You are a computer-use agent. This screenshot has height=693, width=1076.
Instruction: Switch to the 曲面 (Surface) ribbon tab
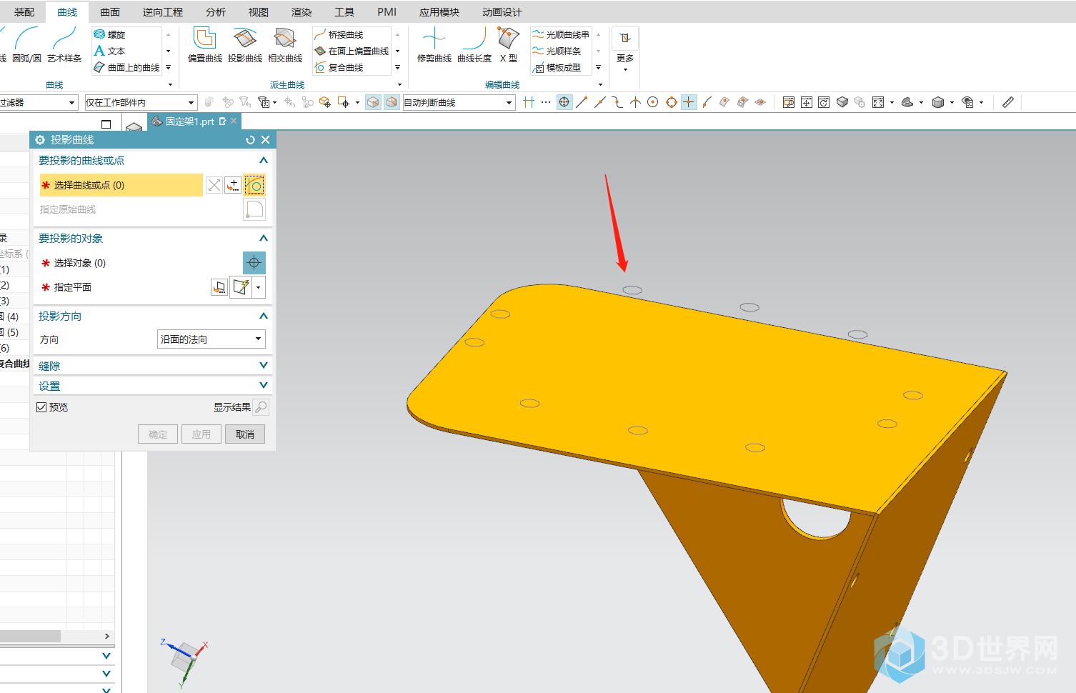(x=110, y=12)
